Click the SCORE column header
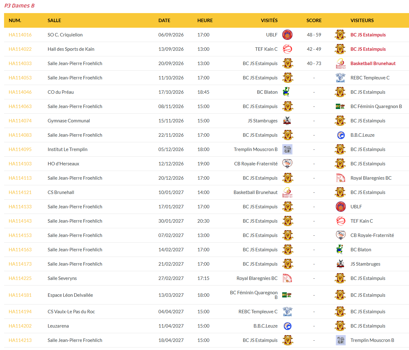The height and width of the screenshot is (350, 409). click(x=314, y=21)
